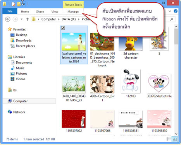Uncheck the valetine_cartoon_miss1024 item checkbox
This screenshot has width=181, height=145.
[x=63, y=28]
